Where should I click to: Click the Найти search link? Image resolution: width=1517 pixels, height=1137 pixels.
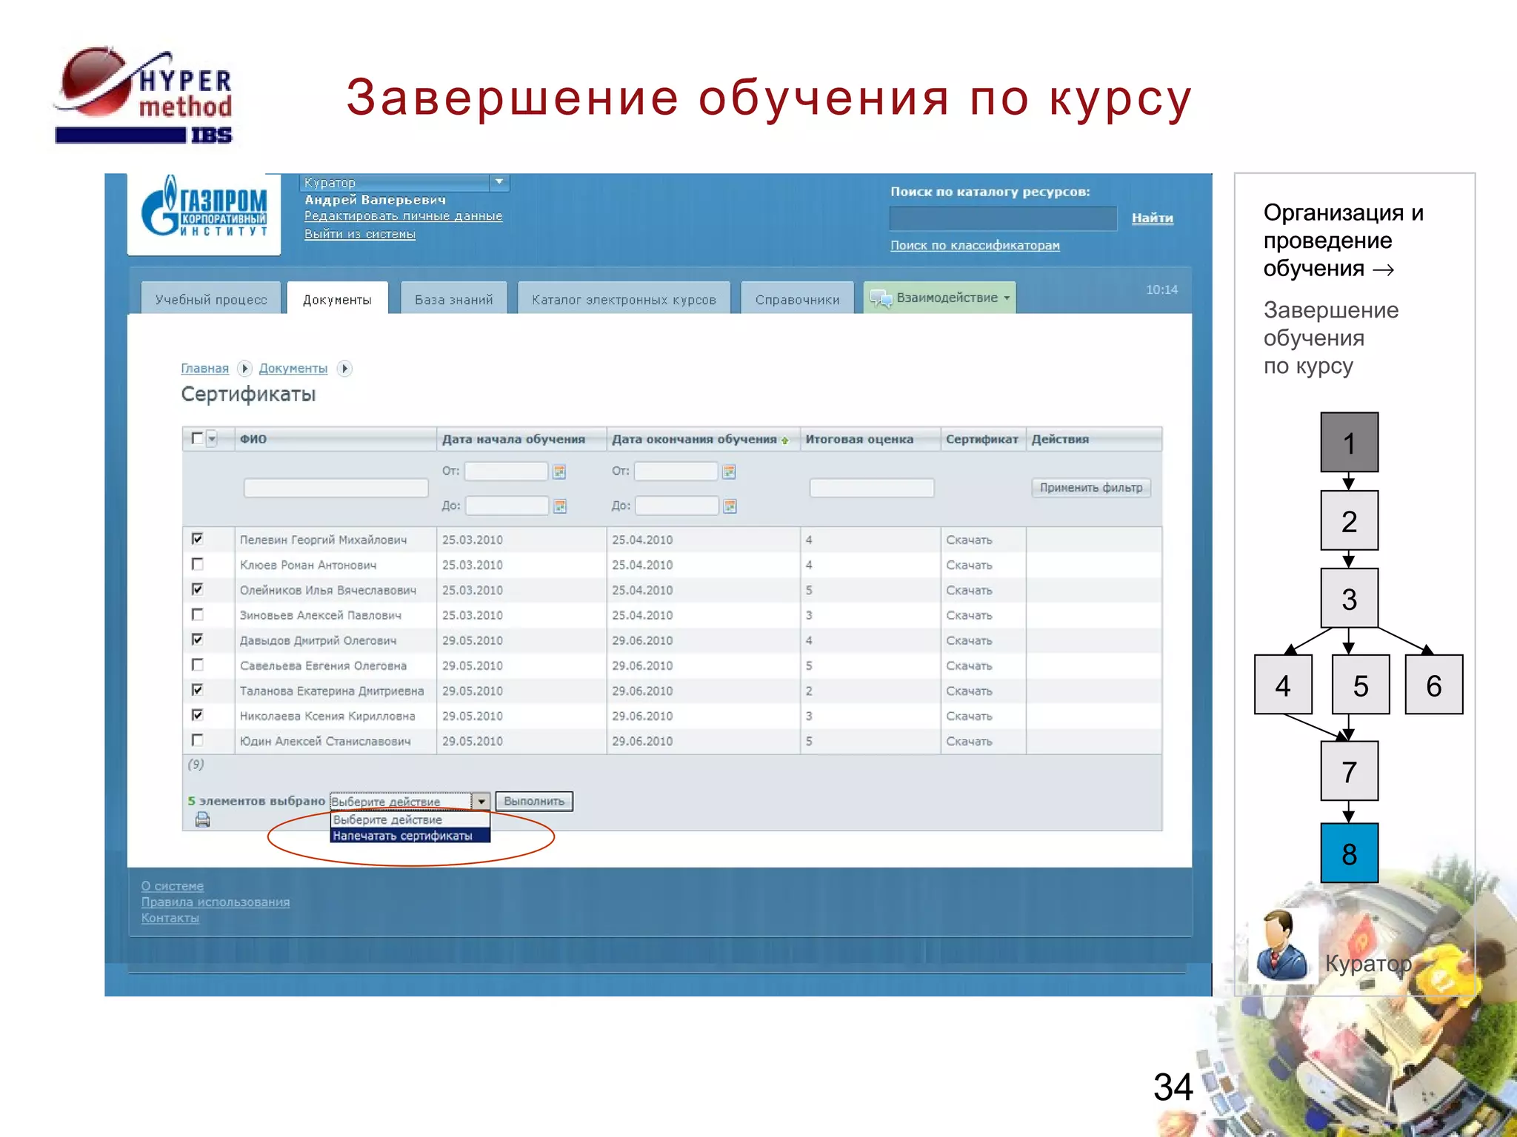tap(1152, 218)
